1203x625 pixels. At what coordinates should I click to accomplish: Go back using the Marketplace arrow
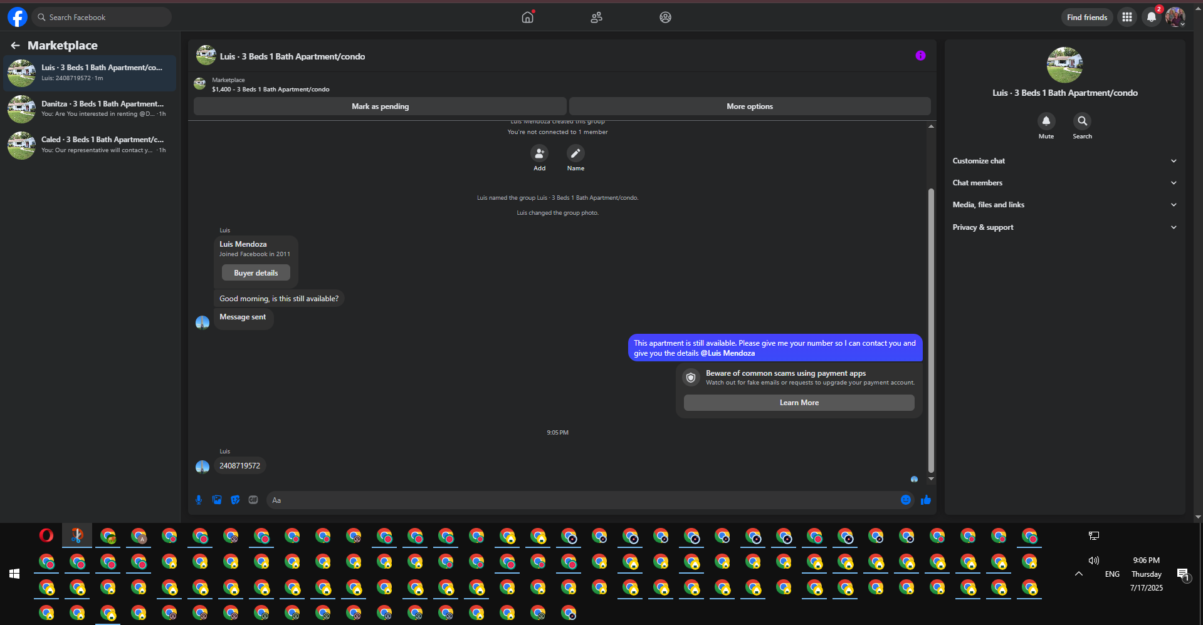tap(16, 45)
